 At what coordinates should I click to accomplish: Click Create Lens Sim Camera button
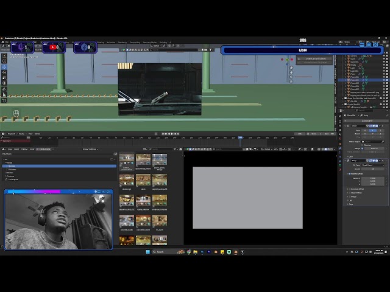[x=315, y=59]
